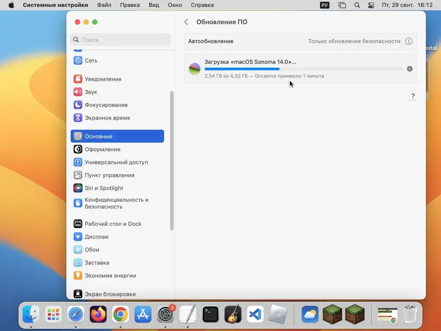Click the Поиск search field

[x=121, y=40]
